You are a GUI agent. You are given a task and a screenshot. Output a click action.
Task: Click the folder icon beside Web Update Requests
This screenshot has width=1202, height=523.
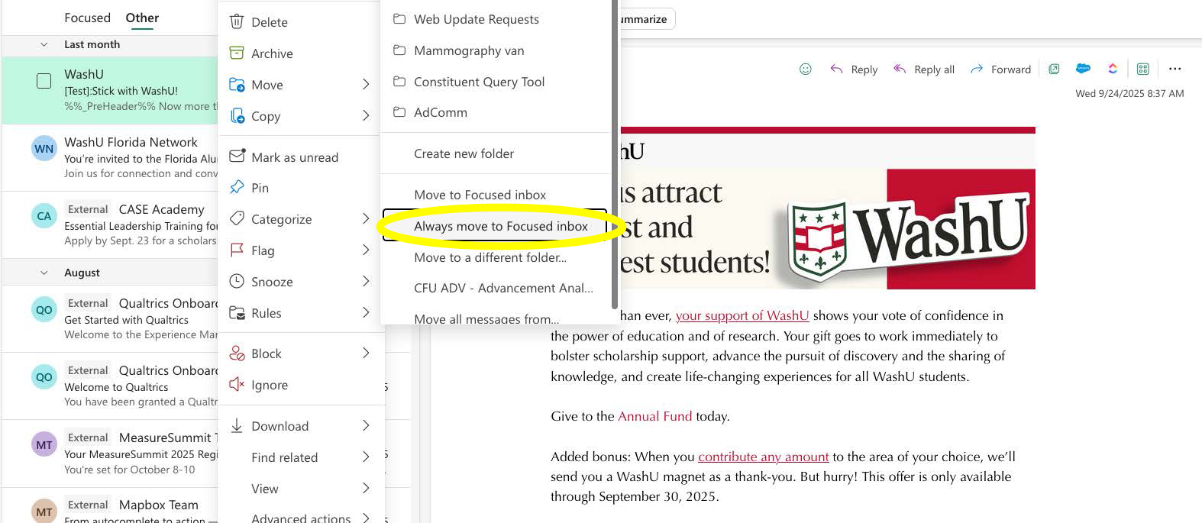tap(399, 18)
